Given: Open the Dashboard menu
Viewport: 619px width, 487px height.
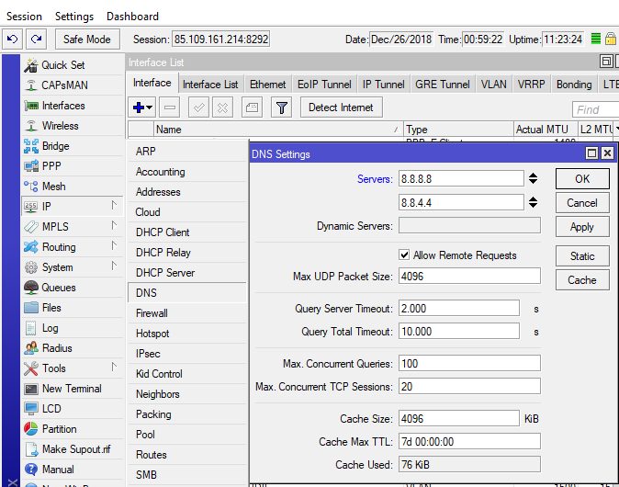Looking at the screenshot, I should click(132, 17).
